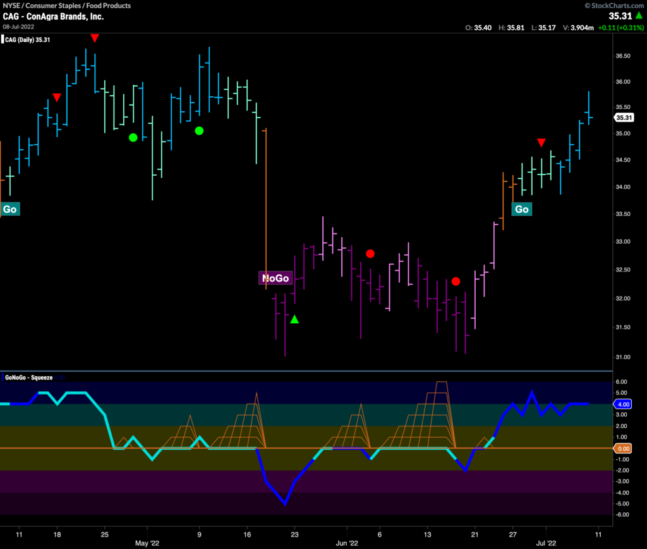Click the CAG - ConAgra Brands, Inc. title

coord(53,16)
